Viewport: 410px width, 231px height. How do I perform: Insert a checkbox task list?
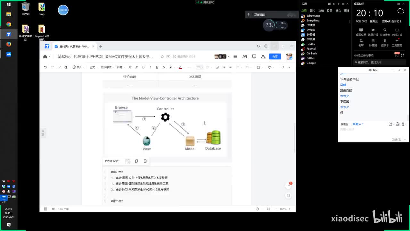217,67
